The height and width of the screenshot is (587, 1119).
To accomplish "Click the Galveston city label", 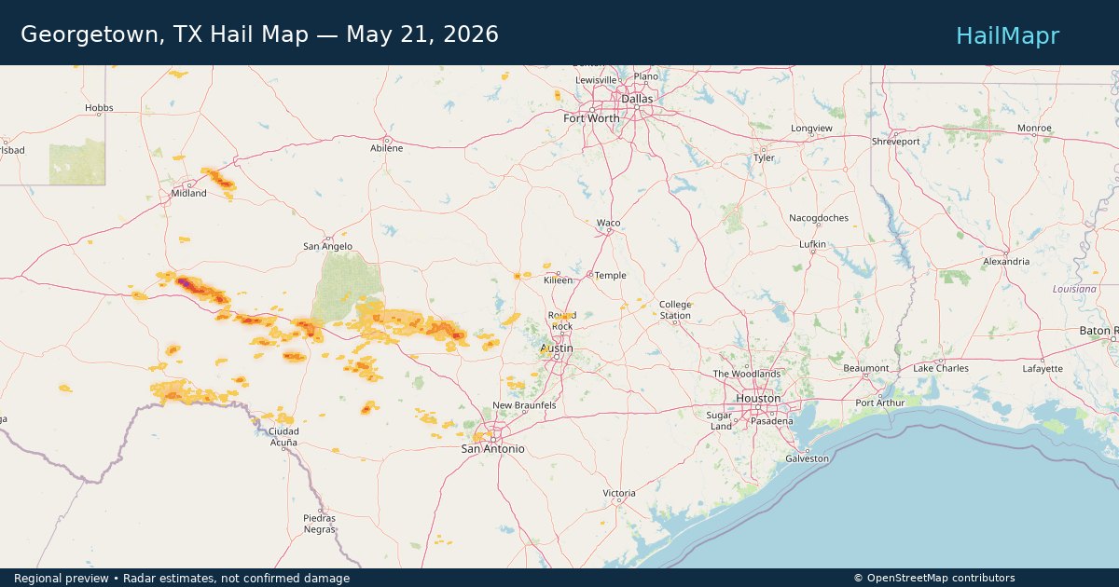I will coord(807,458).
